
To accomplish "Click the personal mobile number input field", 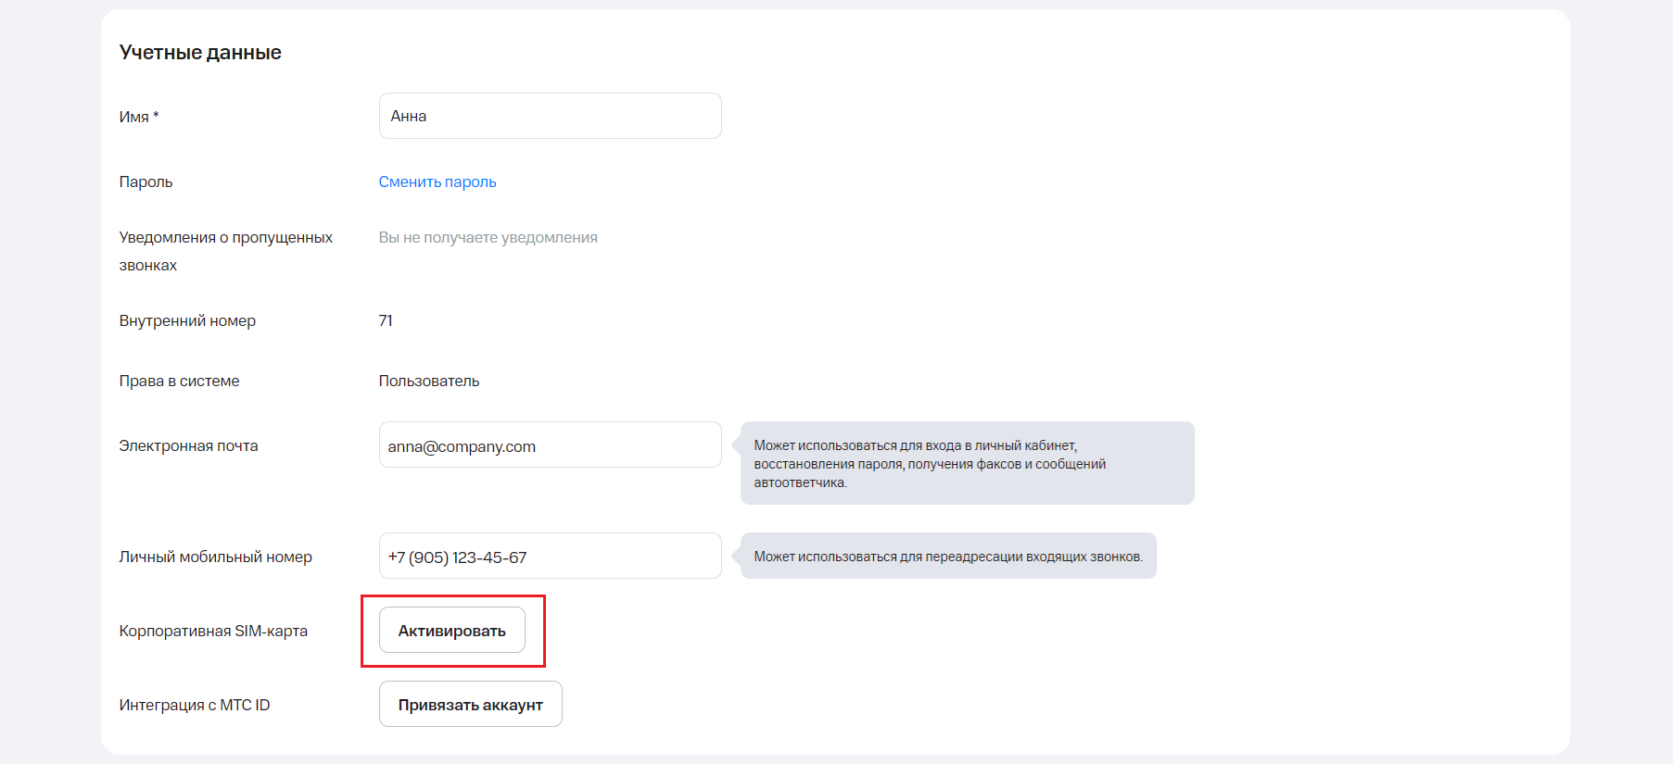I will (550, 557).
